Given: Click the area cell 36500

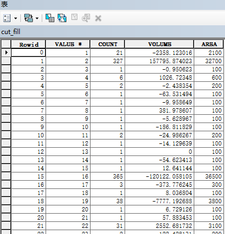Looking at the screenshot, I should [209, 176].
